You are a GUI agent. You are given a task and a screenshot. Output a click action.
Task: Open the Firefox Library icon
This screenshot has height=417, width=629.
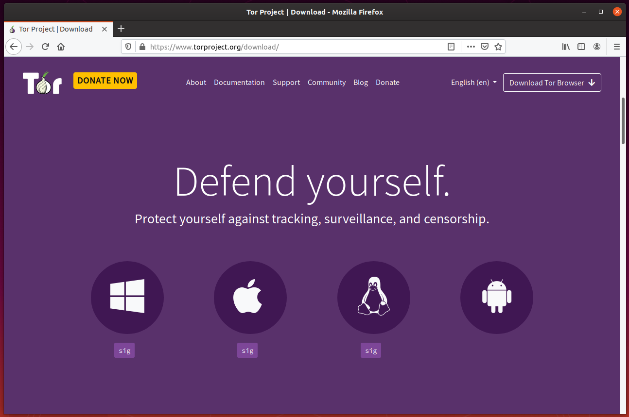pyautogui.click(x=566, y=47)
